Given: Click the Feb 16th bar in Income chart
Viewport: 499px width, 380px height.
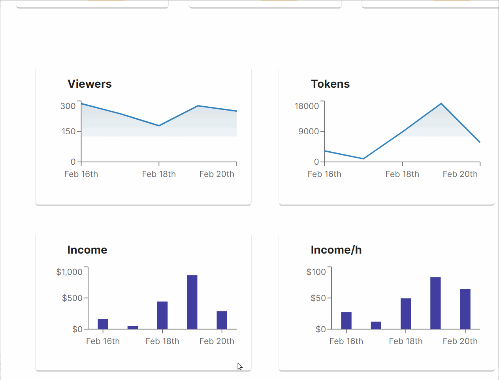Looking at the screenshot, I should pos(103,324).
